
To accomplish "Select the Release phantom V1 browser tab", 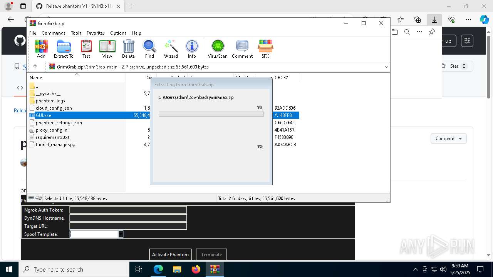I will tap(79, 6).
